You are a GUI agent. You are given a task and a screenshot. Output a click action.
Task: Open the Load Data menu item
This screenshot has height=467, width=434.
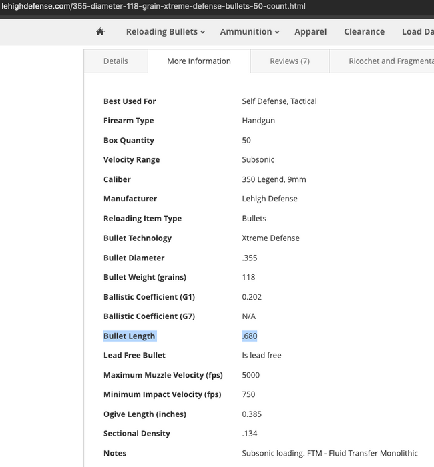coord(417,32)
